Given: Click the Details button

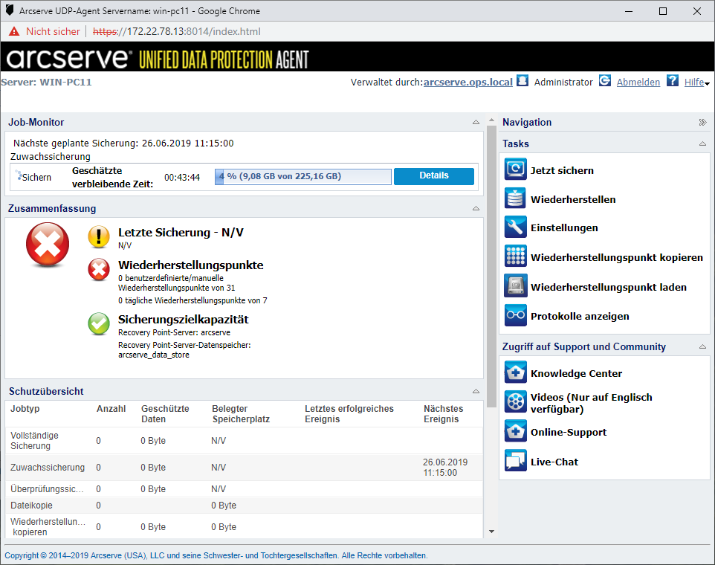Looking at the screenshot, I should click(x=433, y=176).
